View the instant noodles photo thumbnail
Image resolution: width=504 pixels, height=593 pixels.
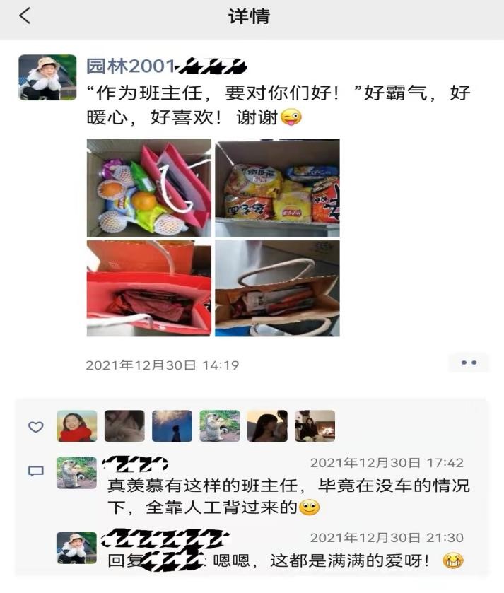(277, 188)
